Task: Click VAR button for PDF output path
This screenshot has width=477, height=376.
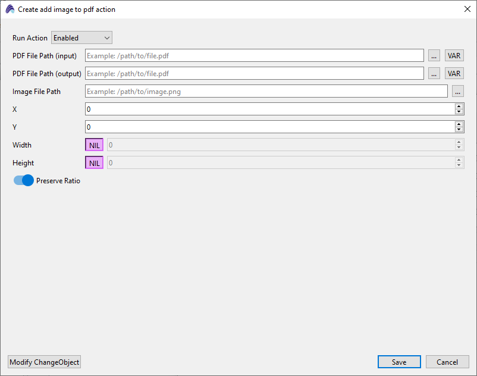Action: (454, 74)
